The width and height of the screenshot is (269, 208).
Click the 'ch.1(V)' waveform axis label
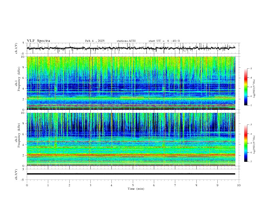click(x=16, y=48)
